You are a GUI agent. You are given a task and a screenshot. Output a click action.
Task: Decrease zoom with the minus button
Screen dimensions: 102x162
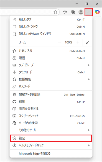coord(59,42)
